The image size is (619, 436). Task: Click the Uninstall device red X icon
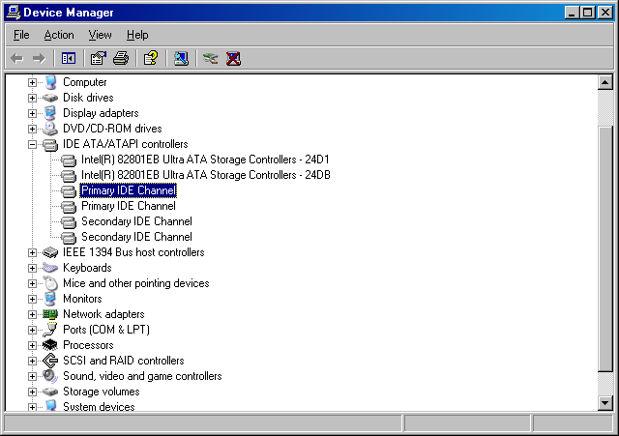pyautogui.click(x=233, y=59)
